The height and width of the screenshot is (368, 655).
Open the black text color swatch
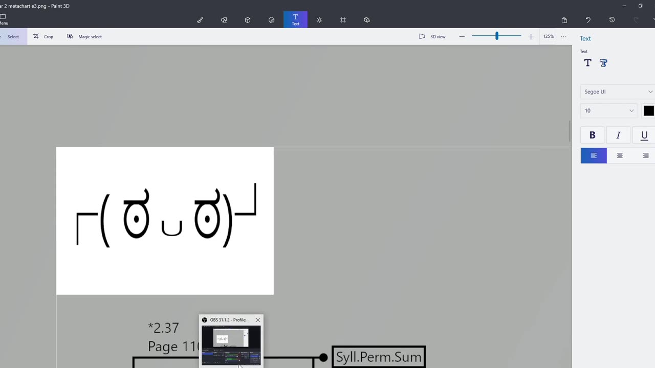tap(649, 111)
